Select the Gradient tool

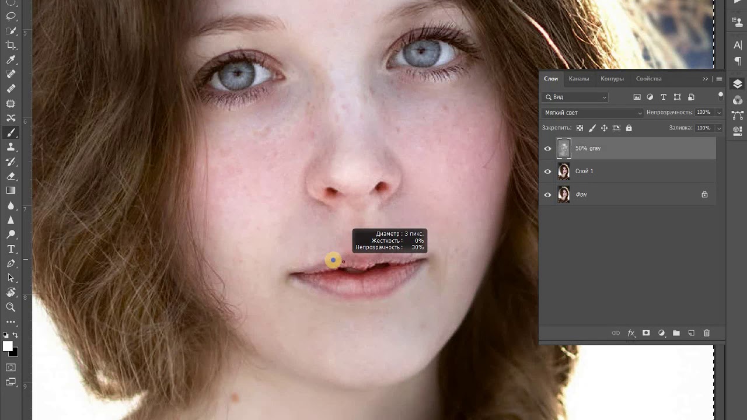pos(11,191)
